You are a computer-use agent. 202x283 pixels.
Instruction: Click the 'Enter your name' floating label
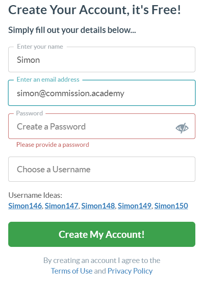tap(40, 47)
